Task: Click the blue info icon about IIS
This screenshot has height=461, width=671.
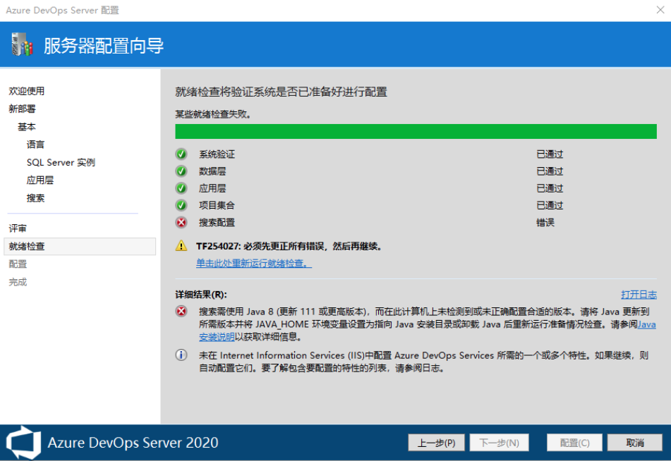Action: (181, 355)
